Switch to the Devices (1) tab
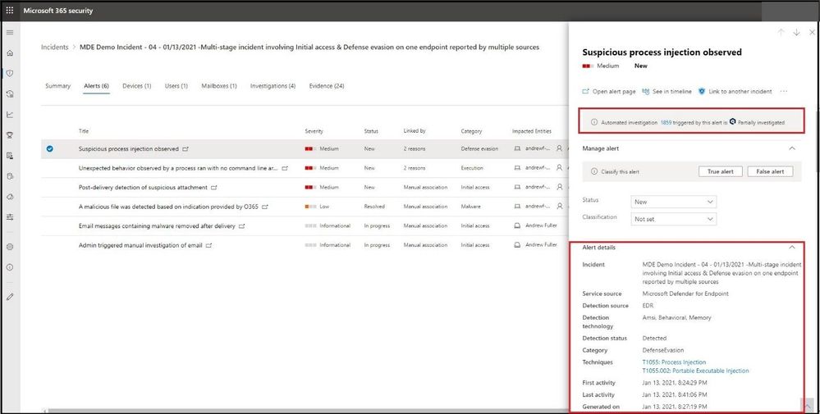This screenshot has height=414, width=820. coord(137,86)
